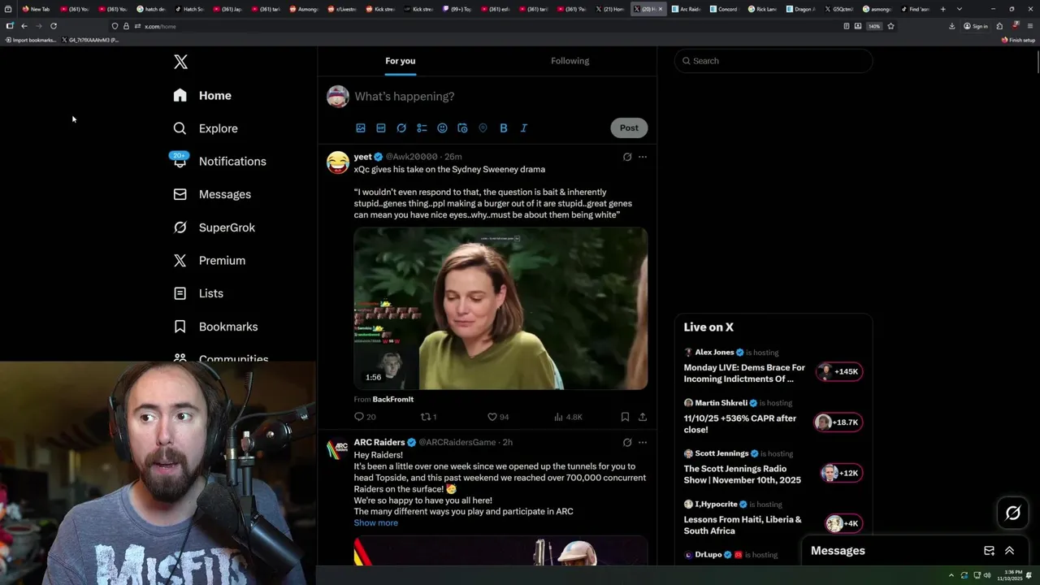Open ARC Raiders profile name
This screenshot has height=585, width=1040.
379,442
